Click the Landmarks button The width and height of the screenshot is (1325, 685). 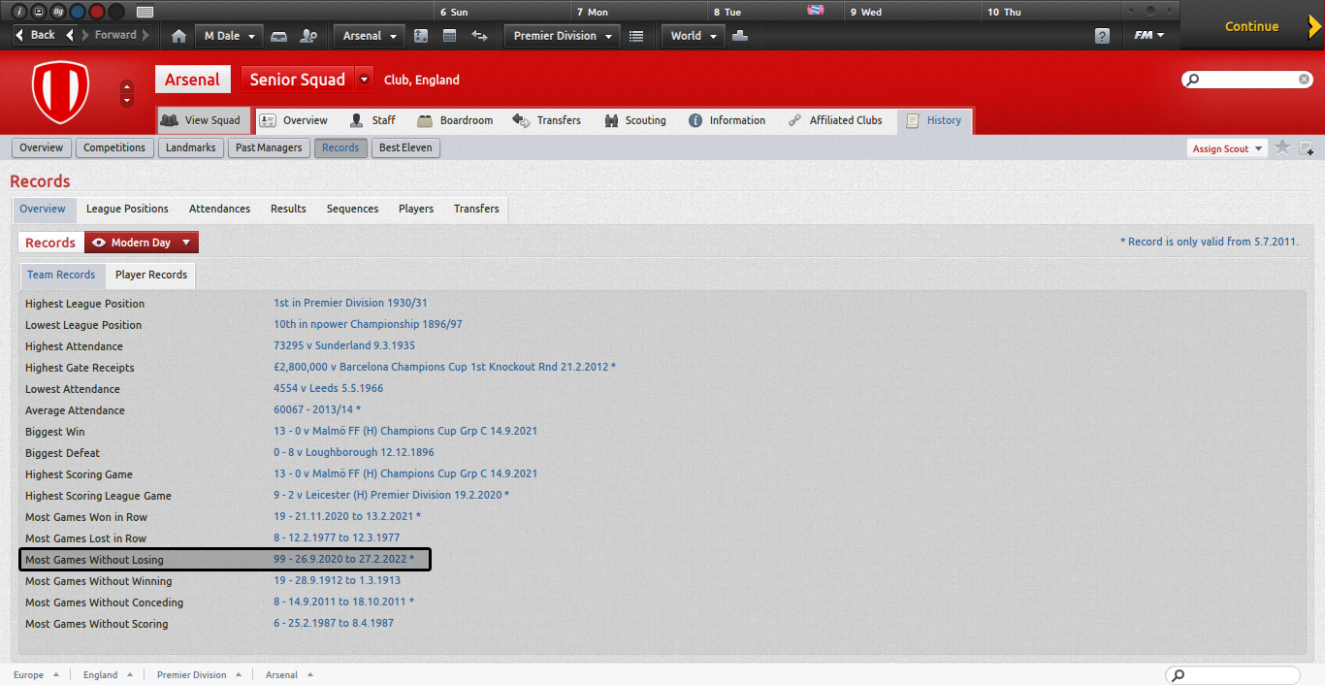coord(191,147)
